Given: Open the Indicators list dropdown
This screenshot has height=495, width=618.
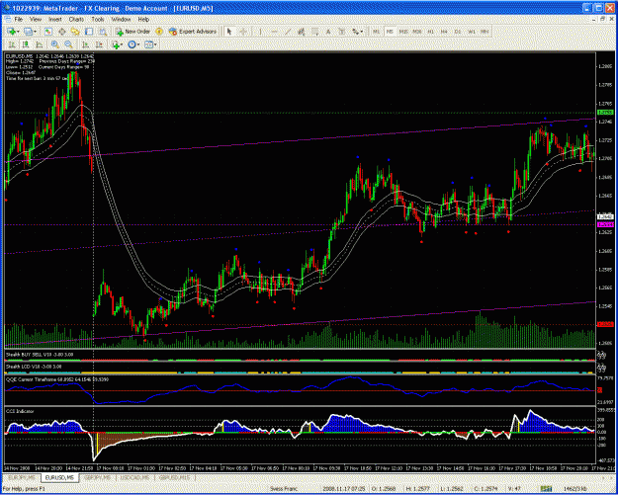Looking at the screenshot, I should coord(117,44).
